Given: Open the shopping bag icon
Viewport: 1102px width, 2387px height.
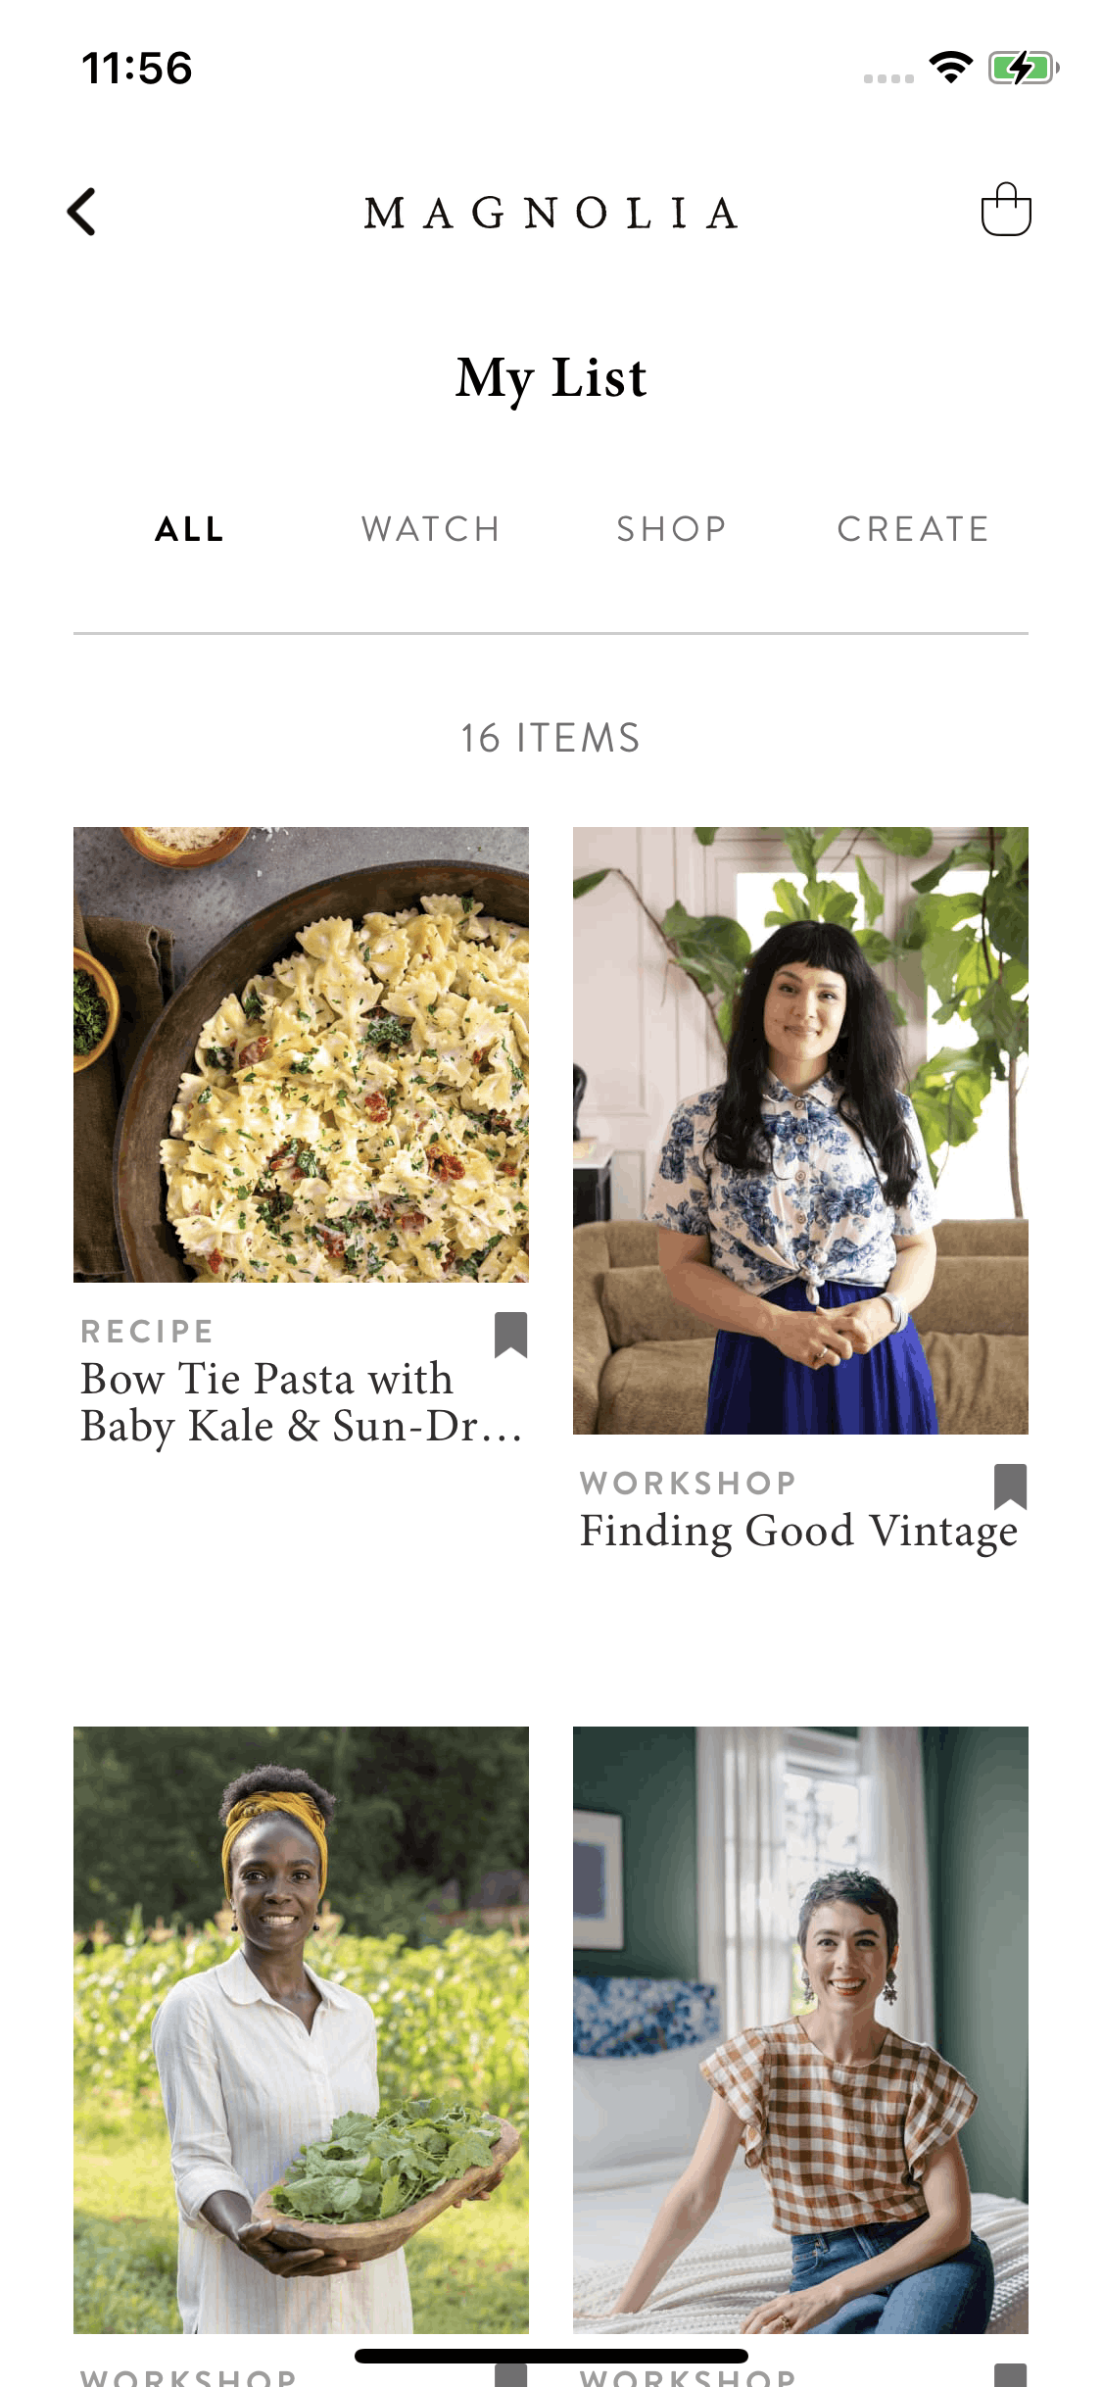Looking at the screenshot, I should tap(1006, 210).
